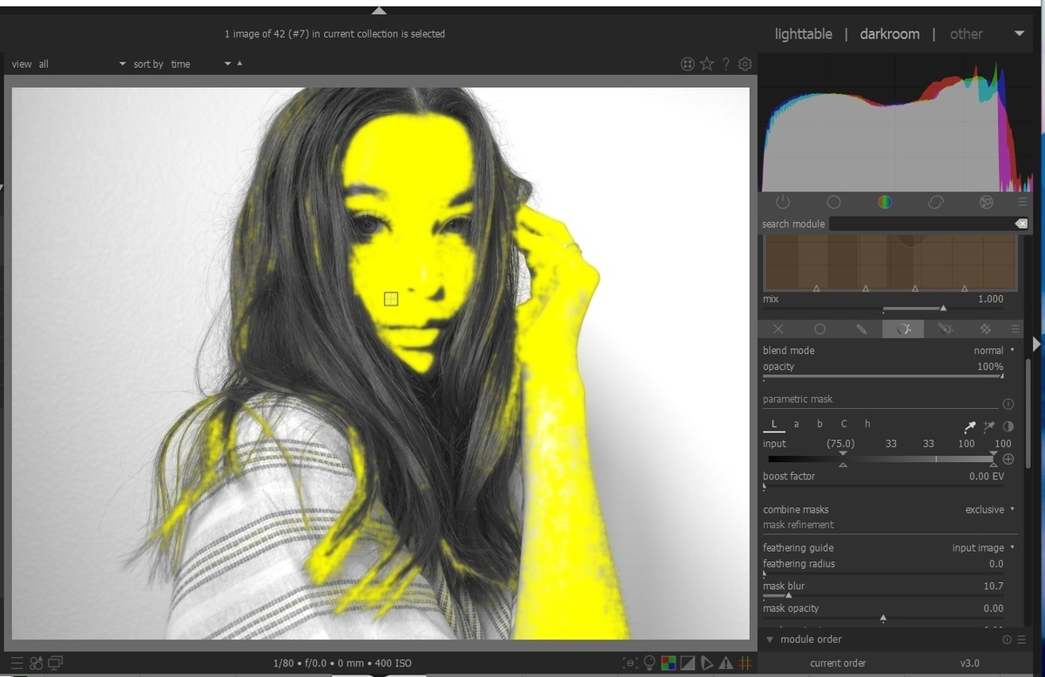Select drawn and parametric mask icon
The width and height of the screenshot is (1045, 677).
click(945, 329)
